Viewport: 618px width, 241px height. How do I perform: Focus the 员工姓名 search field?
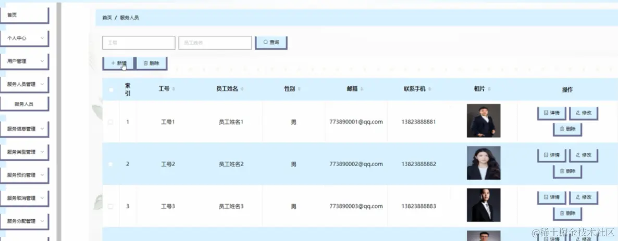215,43
